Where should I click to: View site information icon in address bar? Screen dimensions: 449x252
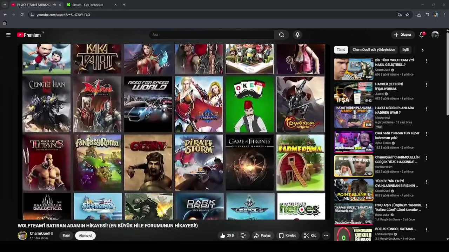click(x=32, y=15)
